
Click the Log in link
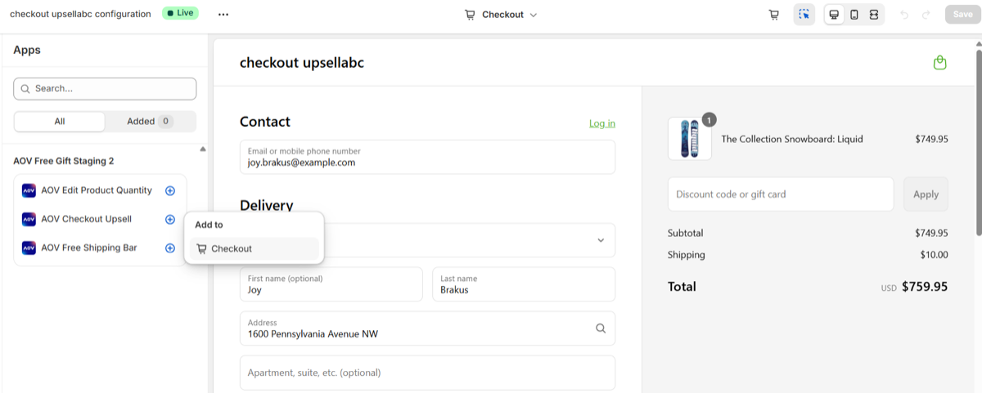(x=602, y=123)
